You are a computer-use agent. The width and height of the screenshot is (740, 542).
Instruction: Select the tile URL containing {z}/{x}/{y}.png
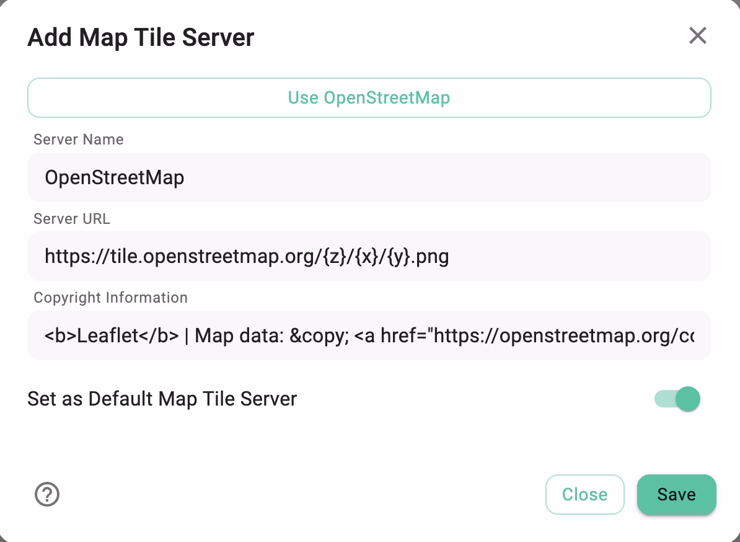(x=369, y=256)
